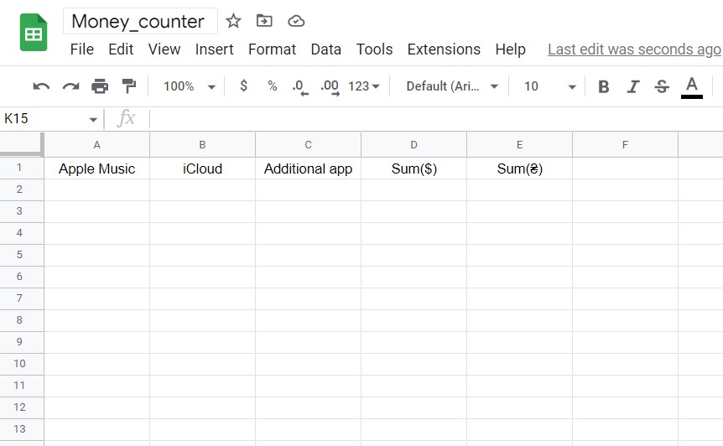Screen dimensions: 723x446
Task: Select column E header
Action: coord(519,145)
